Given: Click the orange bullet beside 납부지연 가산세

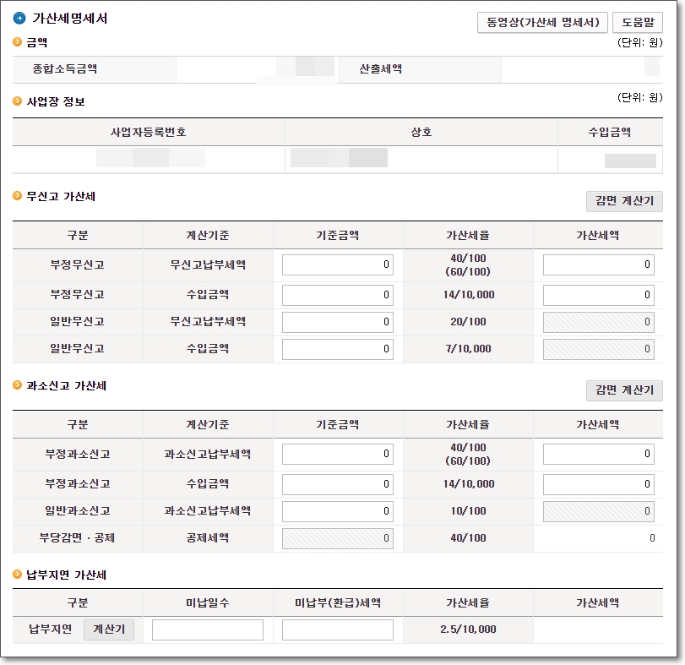Looking at the screenshot, I should pos(17,574).
